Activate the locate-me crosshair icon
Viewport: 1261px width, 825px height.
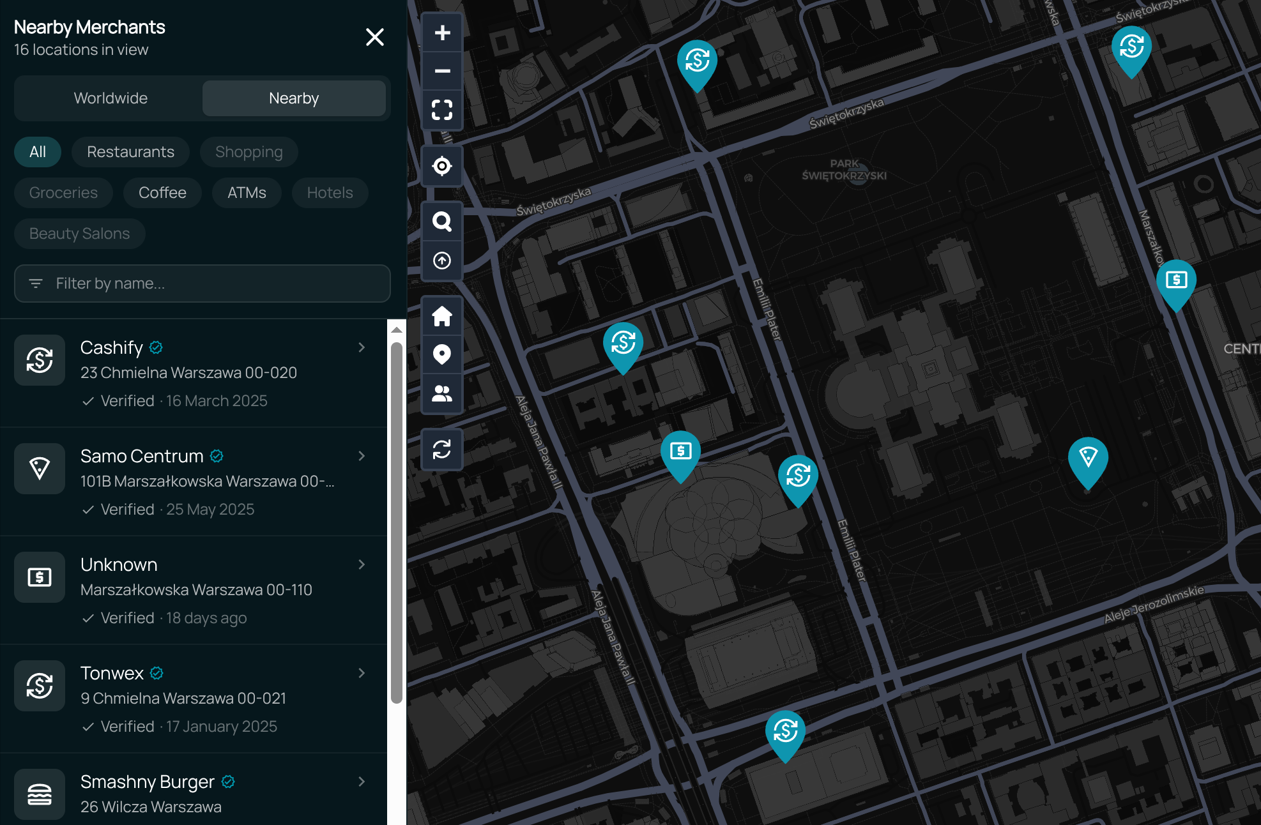[441, 166]
